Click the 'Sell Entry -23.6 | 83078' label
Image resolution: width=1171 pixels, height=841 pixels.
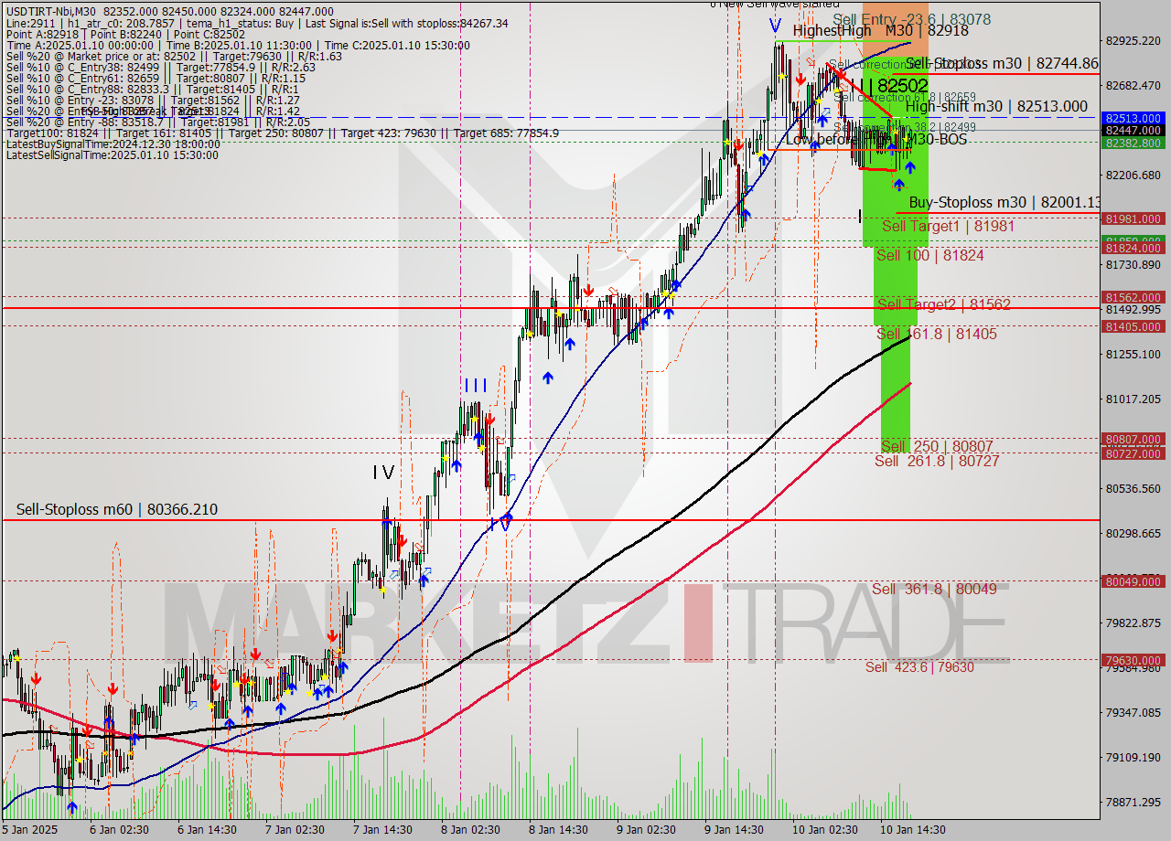pos(911,18)
